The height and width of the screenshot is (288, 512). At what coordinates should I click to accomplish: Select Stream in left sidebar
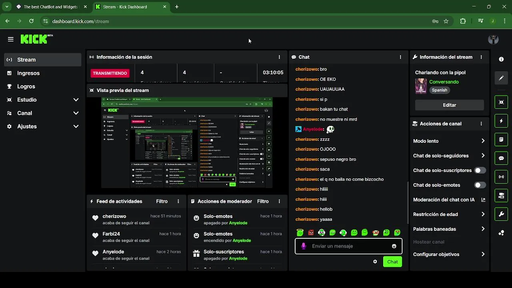[x=42, y=60]
